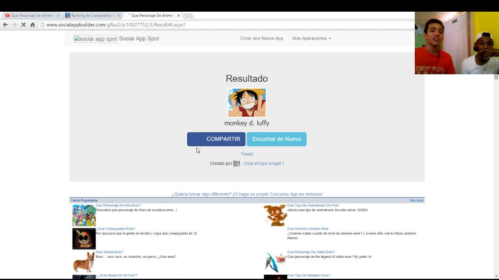This screenshot has height=280, width=499.
Task: Open Que Creepypasta Eres test
Action: coord(115,229)
